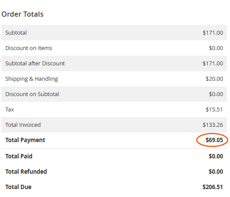The width and height of the screenshot is (230, 197).
Task: Click the circled $69.05 Total Payment amount
Action: (x=214, y=140)
